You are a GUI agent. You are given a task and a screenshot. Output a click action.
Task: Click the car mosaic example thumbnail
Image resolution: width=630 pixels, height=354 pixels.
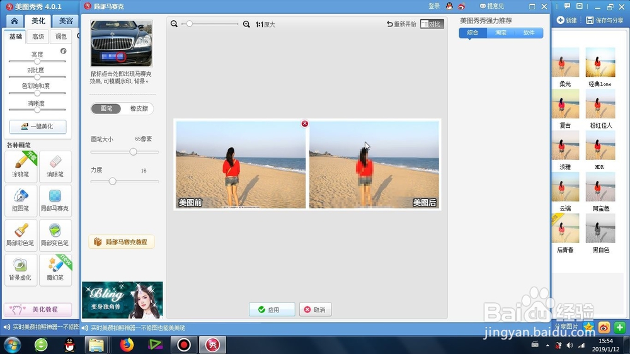(122, 43)
